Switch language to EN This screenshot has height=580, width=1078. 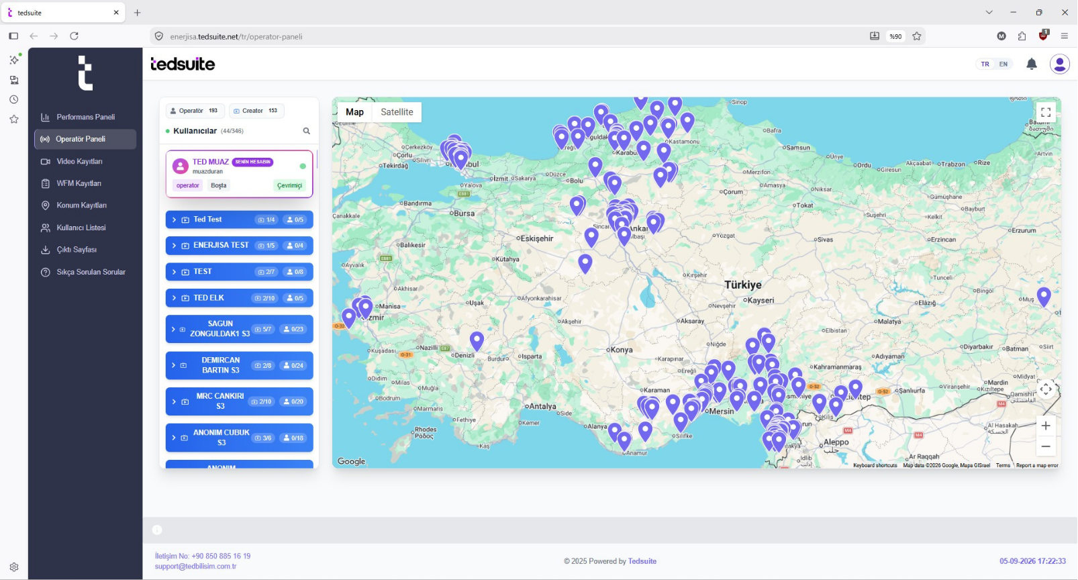pyautogui.click(x=1003, y=64)
